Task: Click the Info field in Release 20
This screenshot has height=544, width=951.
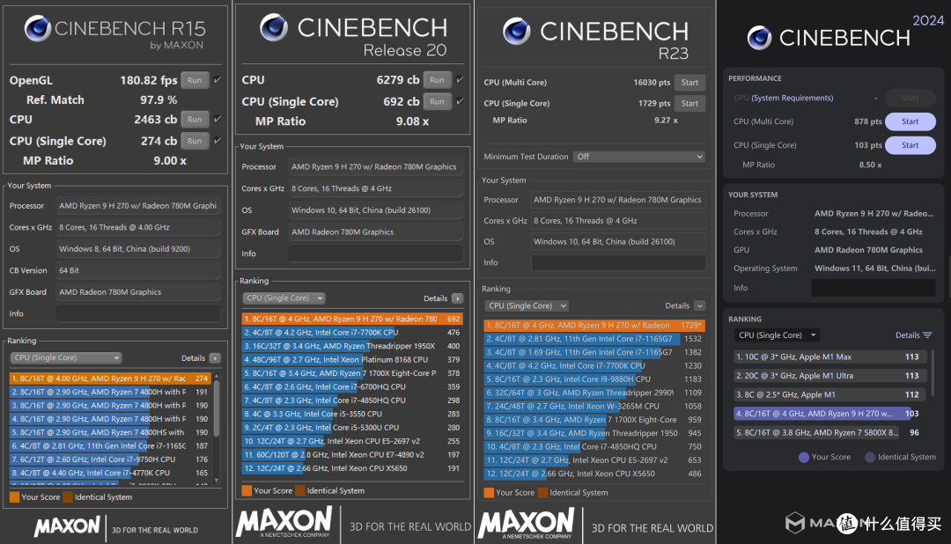Action: coord(375,254)
